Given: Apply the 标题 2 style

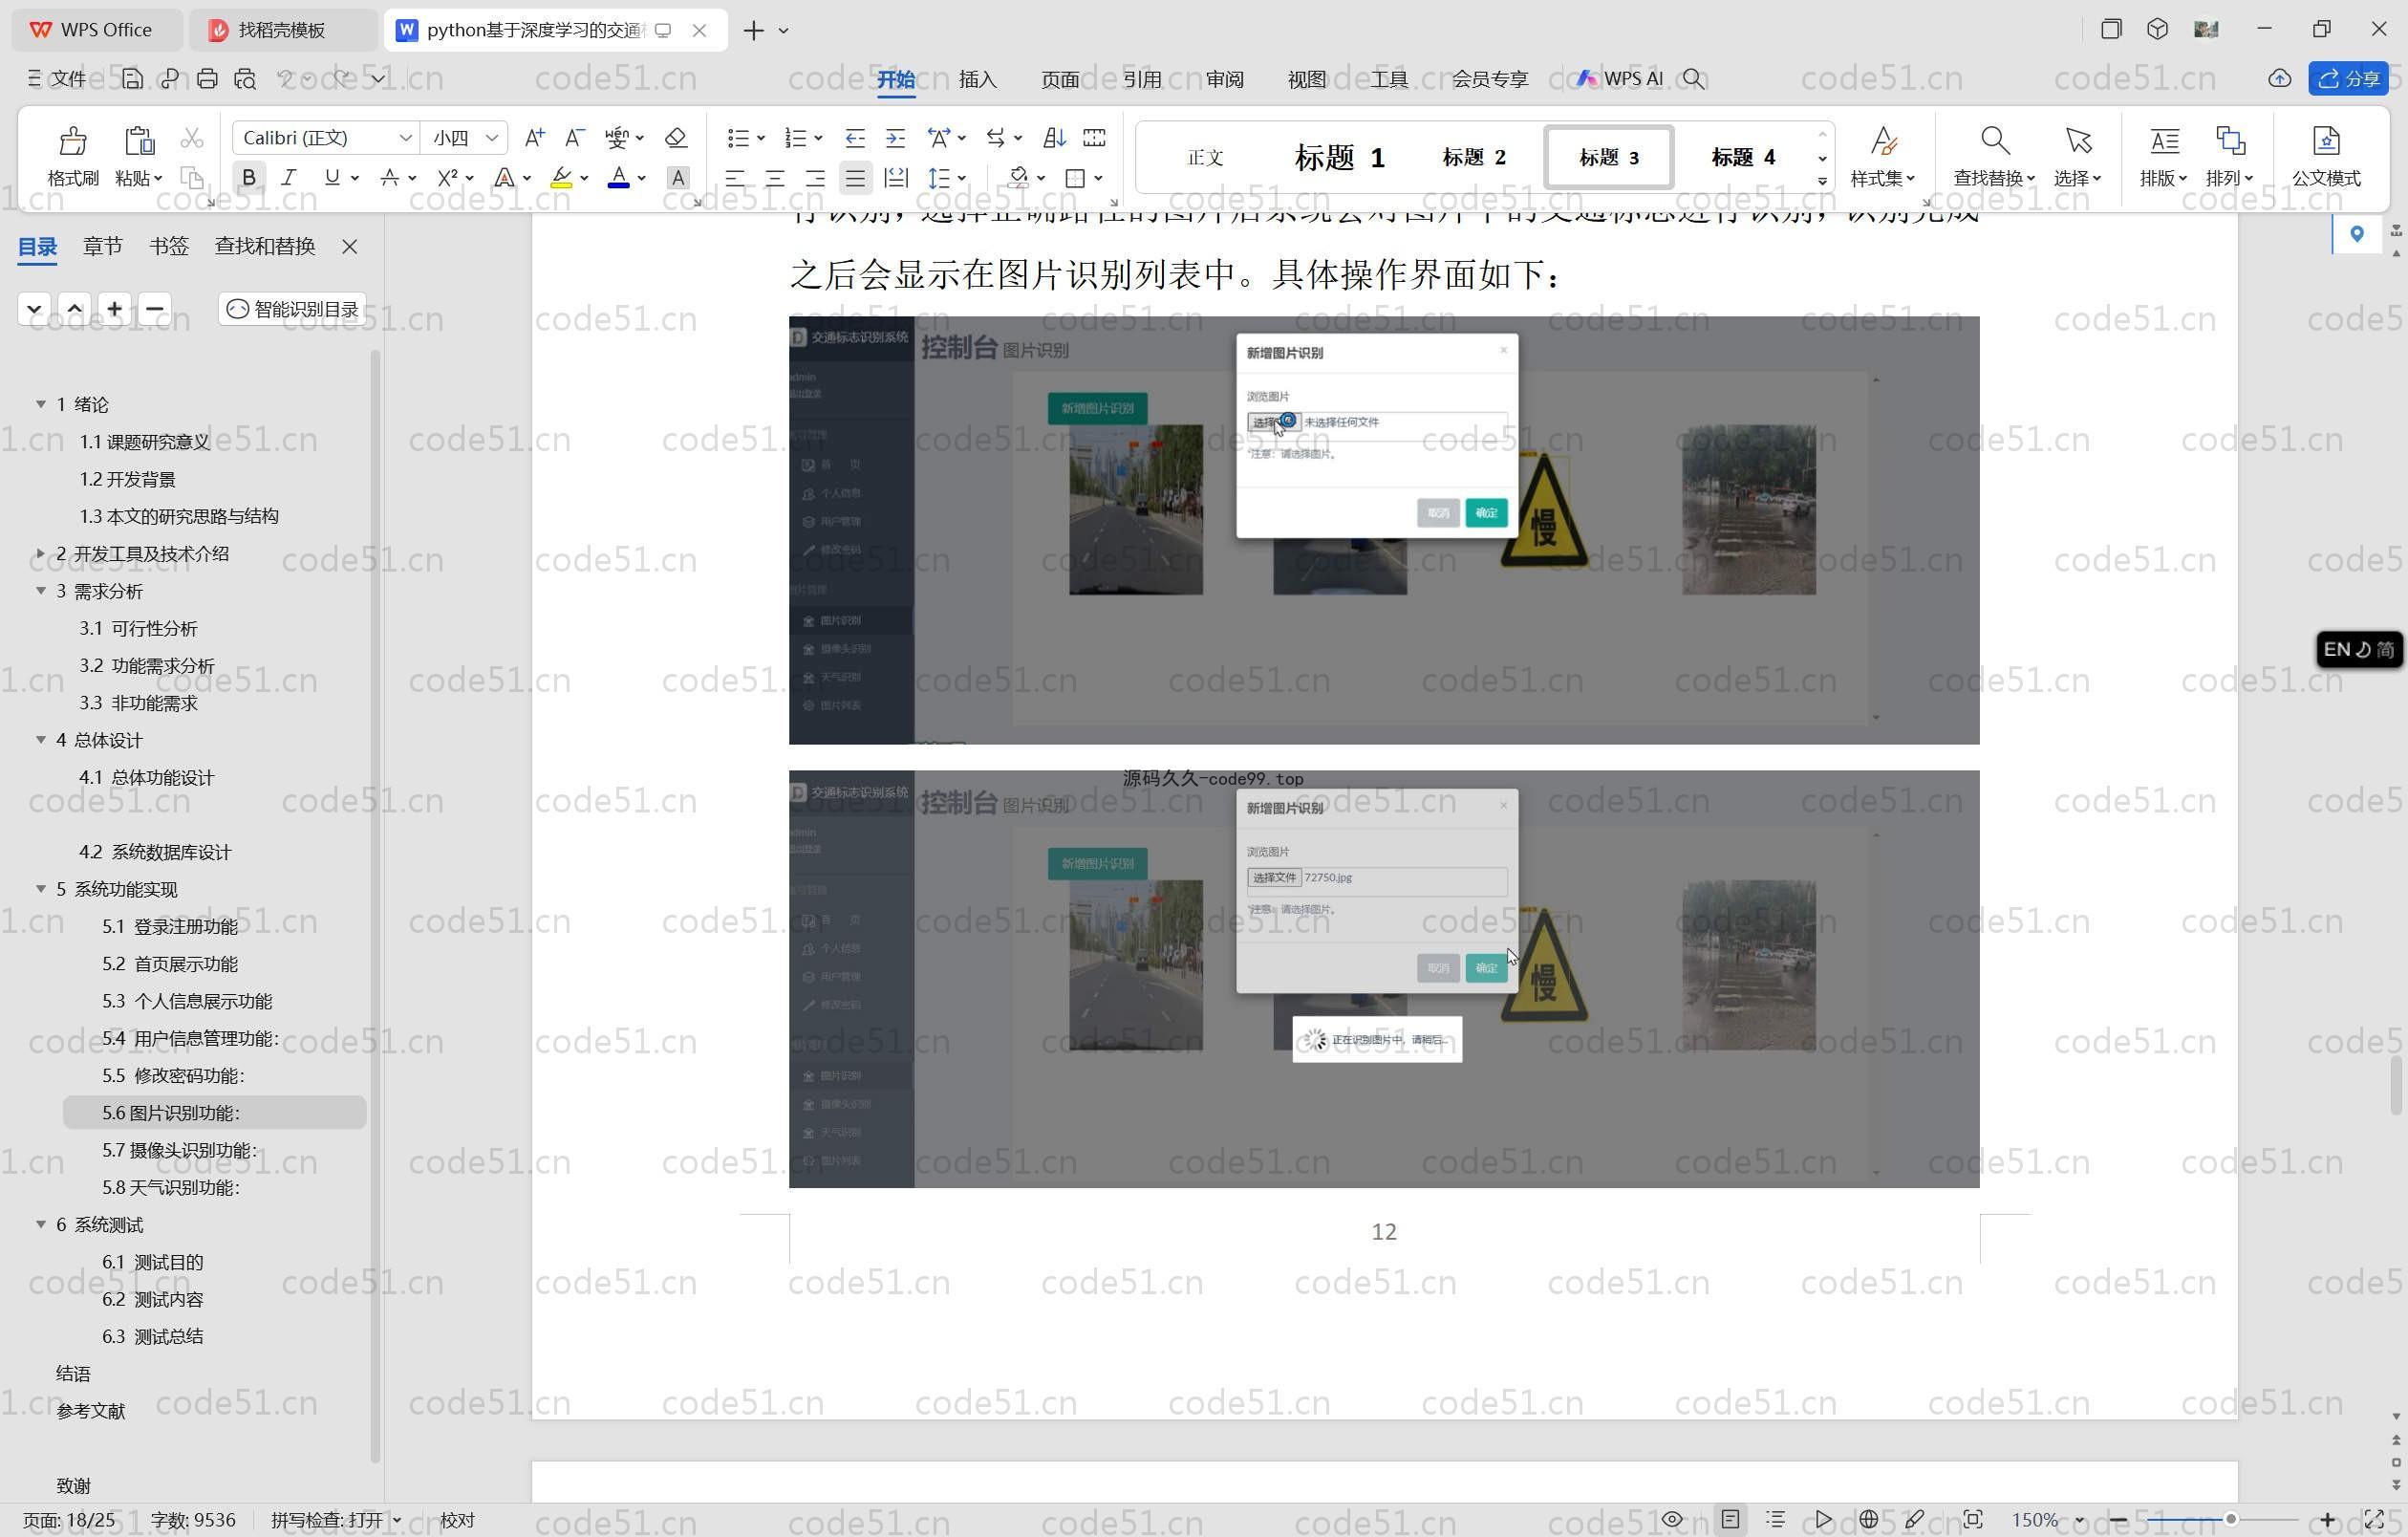Looking at the screenshot, I should pyautogui.click(x=1473, y=157).
